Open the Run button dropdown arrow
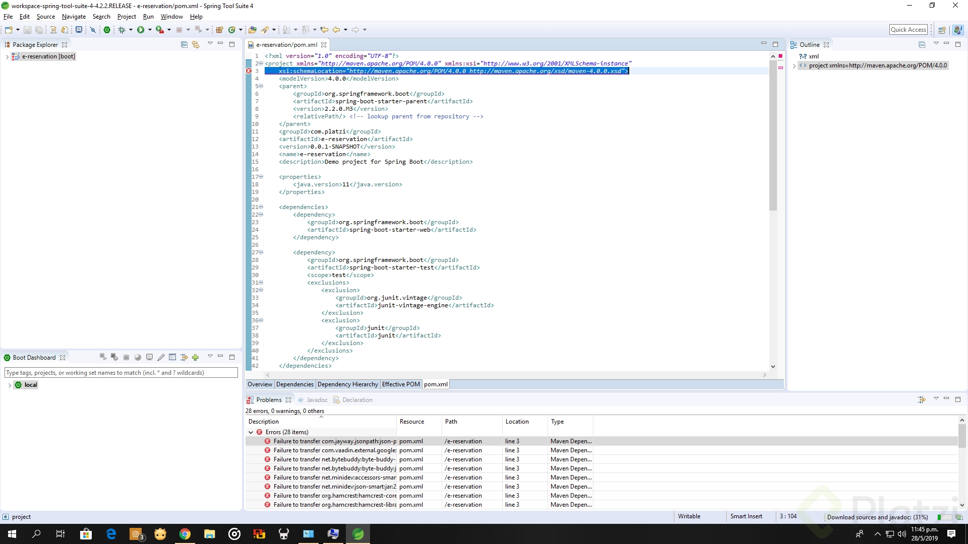This screenshot has width=968, height=544. 150,30
